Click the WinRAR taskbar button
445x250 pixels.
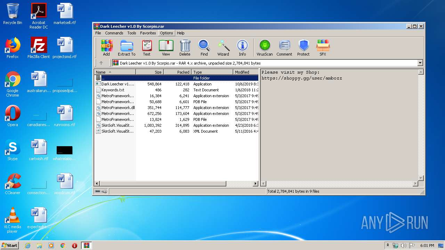click(x=87, y=245)
